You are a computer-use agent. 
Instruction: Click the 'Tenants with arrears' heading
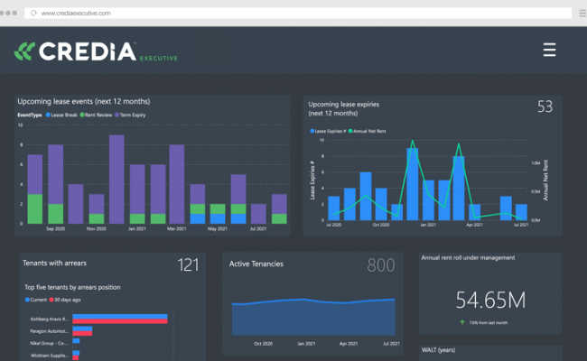(55, 263)
